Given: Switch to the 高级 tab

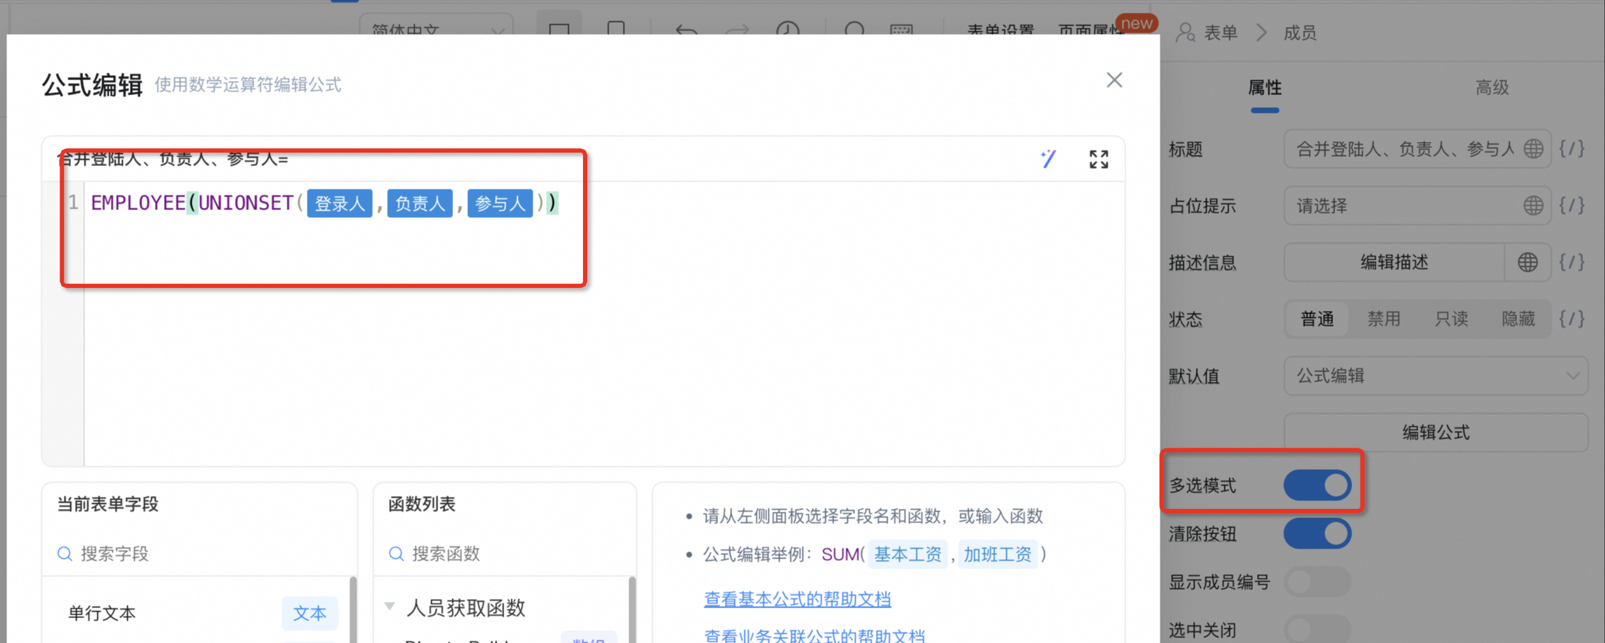Looking at the screenshot, I should point(1492,88).
